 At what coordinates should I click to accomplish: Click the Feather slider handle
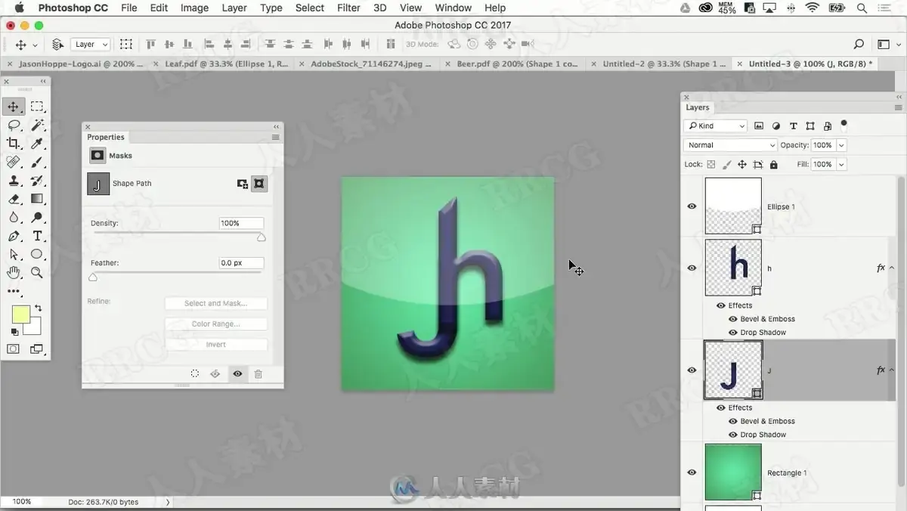93,277
